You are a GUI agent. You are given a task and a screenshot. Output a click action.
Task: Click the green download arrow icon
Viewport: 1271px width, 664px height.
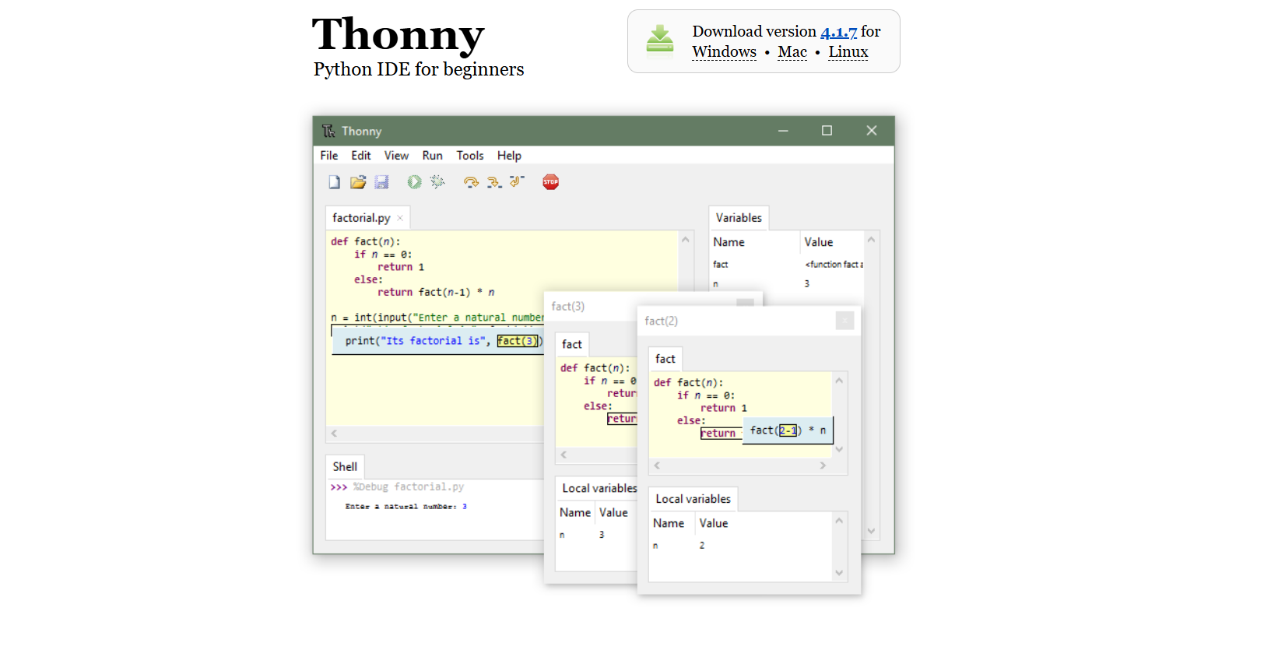click(660, 41)
